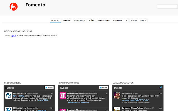Click the 'El Economista' section heading
The width and height of the screenshot is (178, 111).
(13, 83)
